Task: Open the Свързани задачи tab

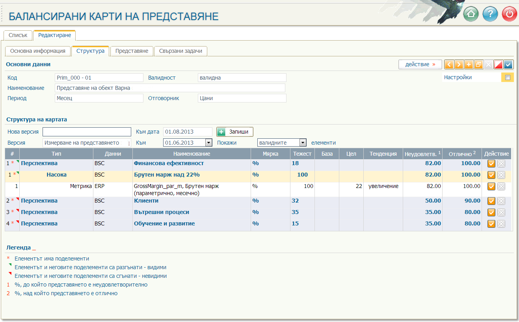Action: (x=180, y=51)
